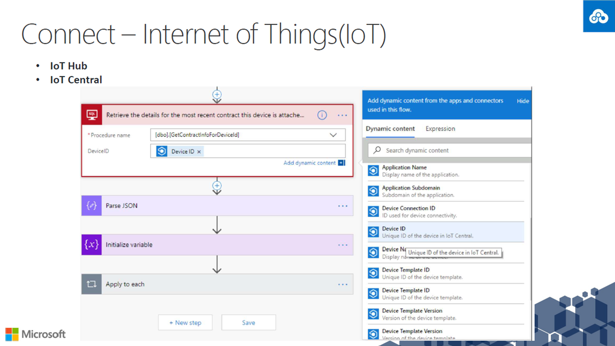This screenshot has height=346, width=615.
Task: Click the IoT Central icon in the Device ID token
Action: [162, 151]
